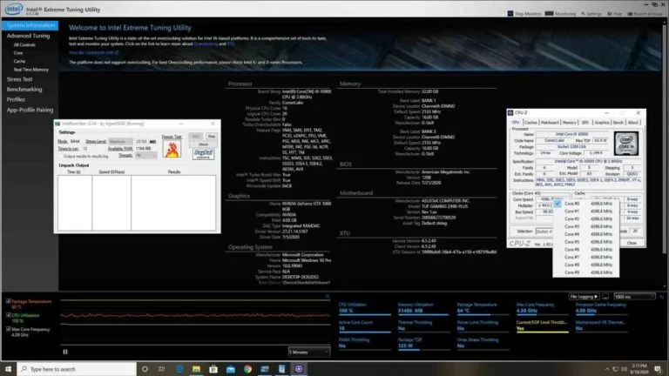Click the Intel logo in the title bar

tap(14, 9)
